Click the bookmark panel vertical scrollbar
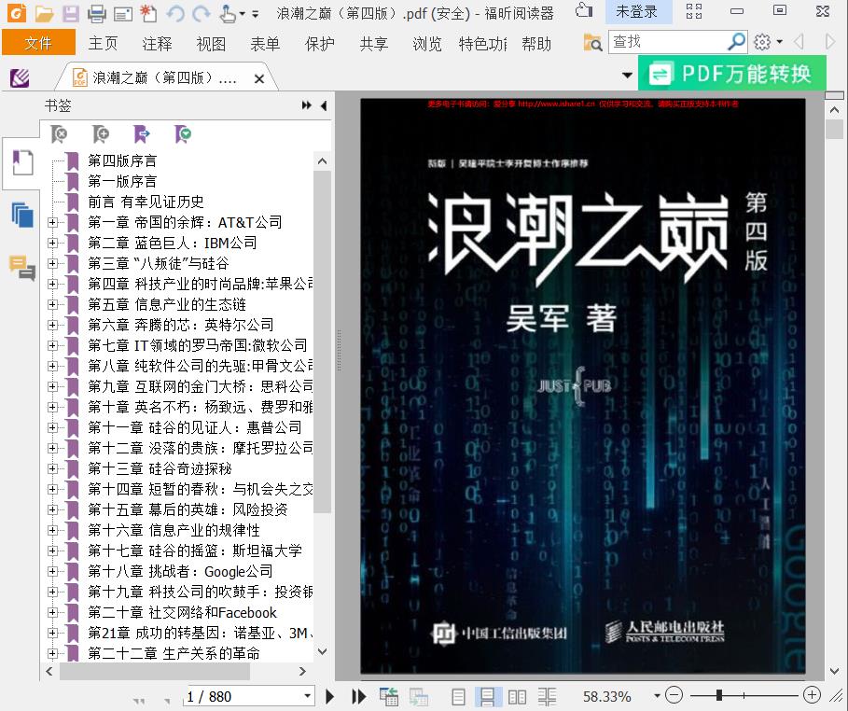This screenshot has width=848, height=711. 323,342
